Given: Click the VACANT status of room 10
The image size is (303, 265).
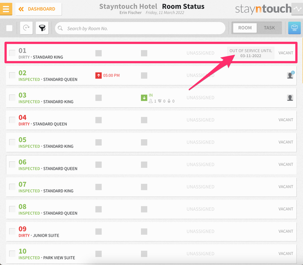Looking at the screenshot, I should pos(286,253).
